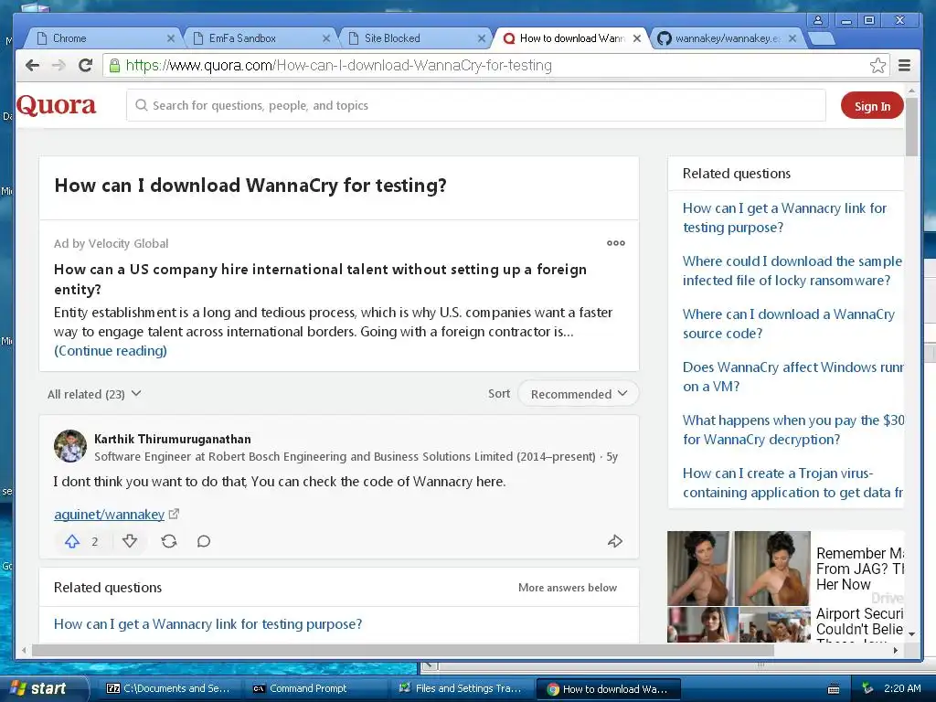Viewport: 936px width, 702px height.
Task: Click the horizontal scrollbar at page bottom
Action: coord(403,651)
